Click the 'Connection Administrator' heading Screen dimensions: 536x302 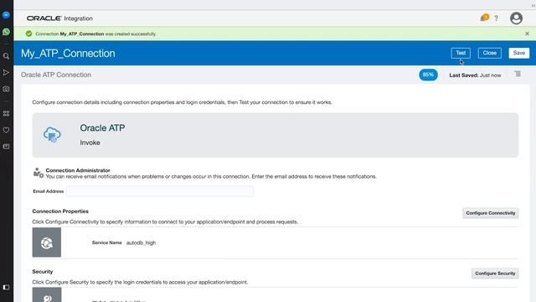point(78,170)
